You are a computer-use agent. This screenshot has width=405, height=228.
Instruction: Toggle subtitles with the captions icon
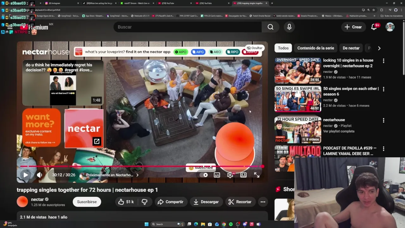pos(217,175)
